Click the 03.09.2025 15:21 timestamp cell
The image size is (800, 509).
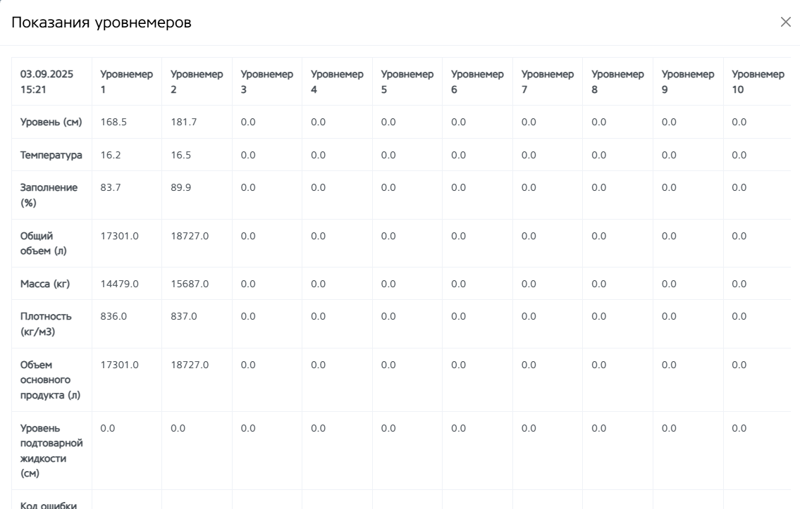pos(47,82)
